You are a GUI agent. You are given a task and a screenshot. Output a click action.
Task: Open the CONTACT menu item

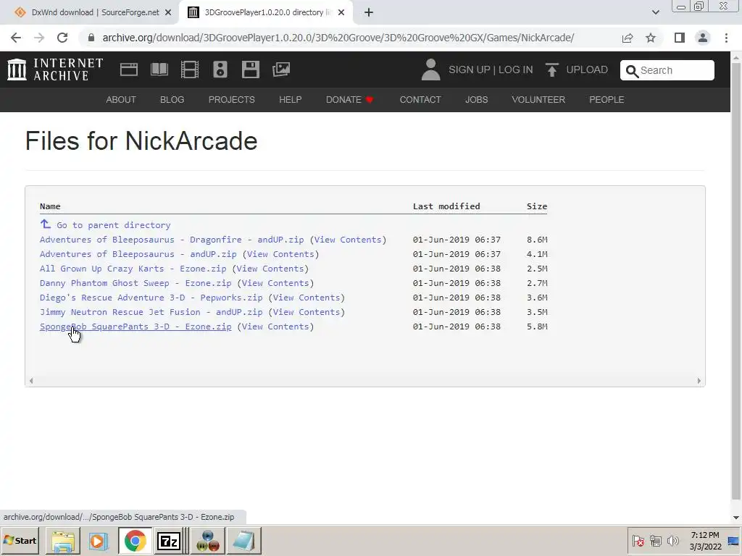420,100
